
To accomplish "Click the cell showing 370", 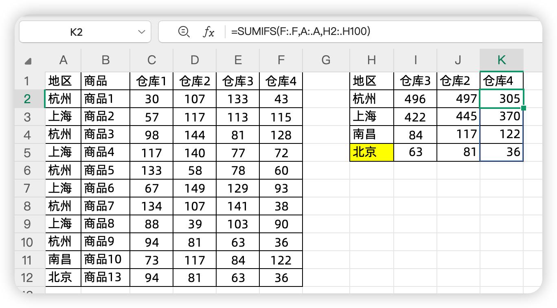I will tap(502, 117).
